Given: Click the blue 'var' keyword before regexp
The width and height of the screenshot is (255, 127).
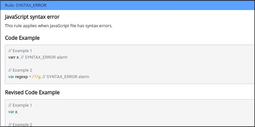Looking at the screenshot, I should point(11,77).
